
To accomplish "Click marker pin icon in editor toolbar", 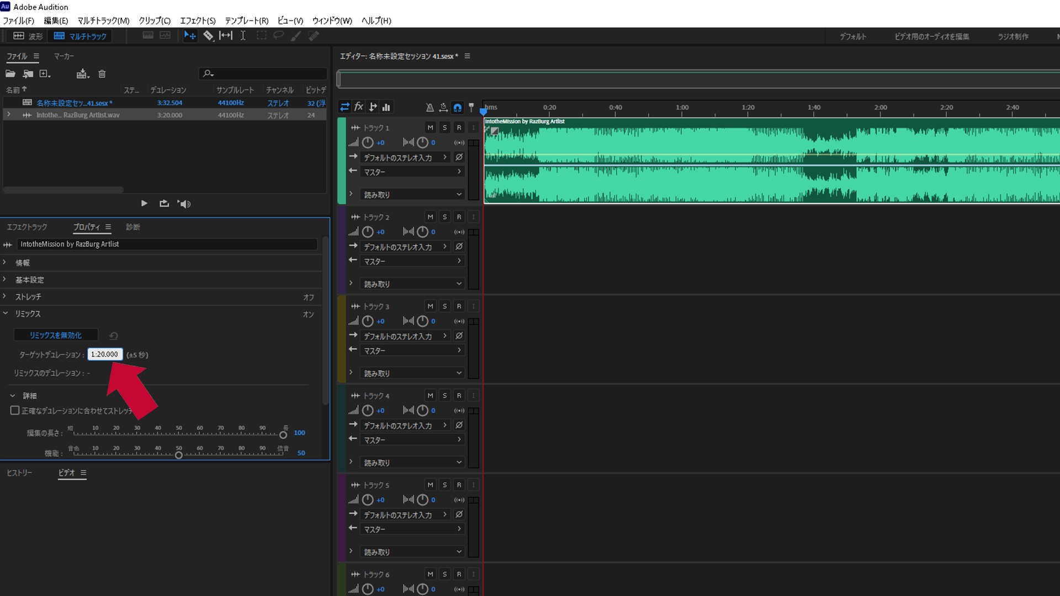I will [x=471, y=108].
